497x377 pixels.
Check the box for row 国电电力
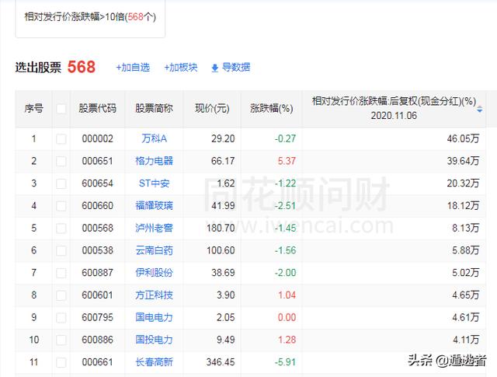coord(61,318)
